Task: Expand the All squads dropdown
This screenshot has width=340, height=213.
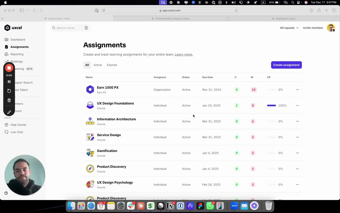Action: [289, 28]
